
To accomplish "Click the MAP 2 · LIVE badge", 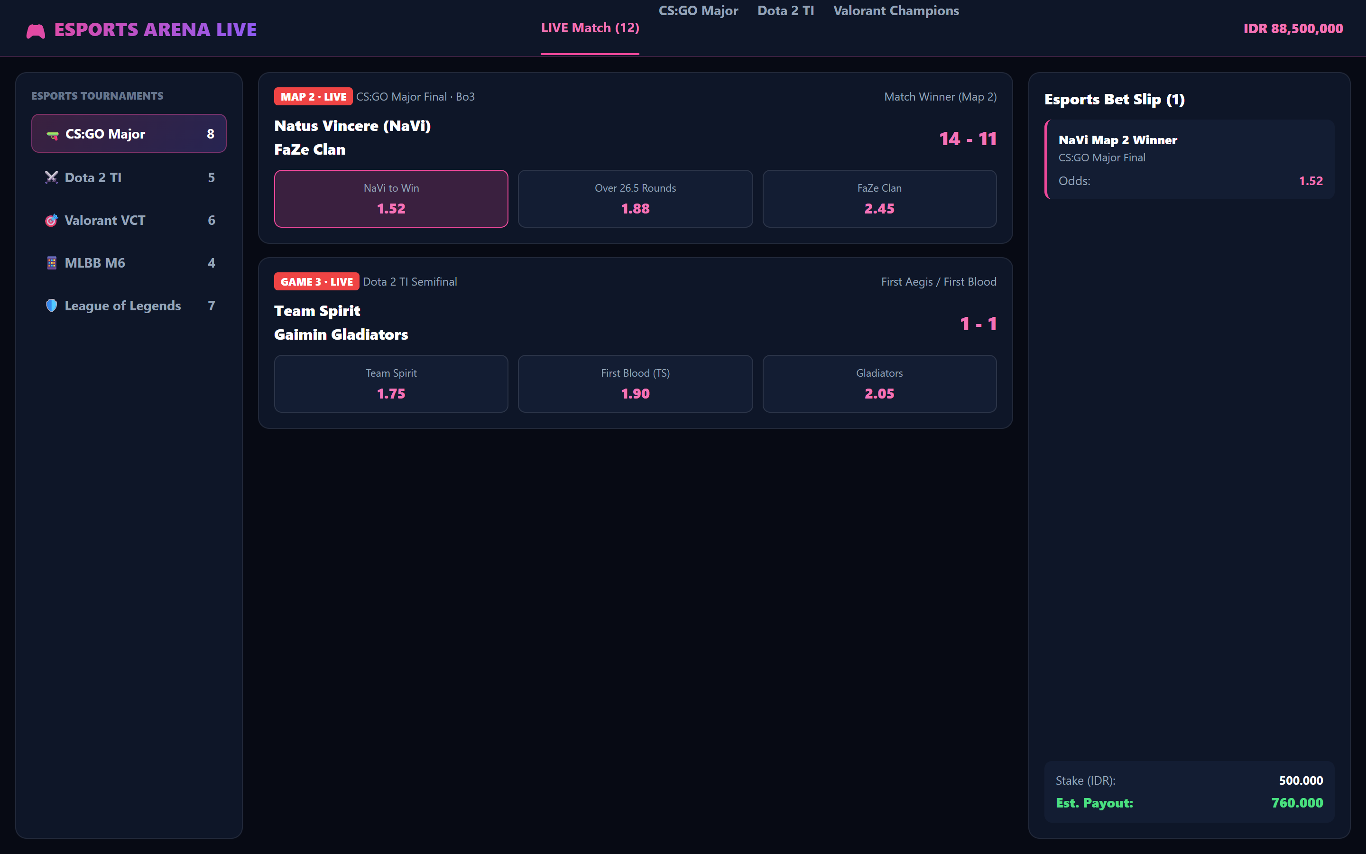I will (313, 97).
